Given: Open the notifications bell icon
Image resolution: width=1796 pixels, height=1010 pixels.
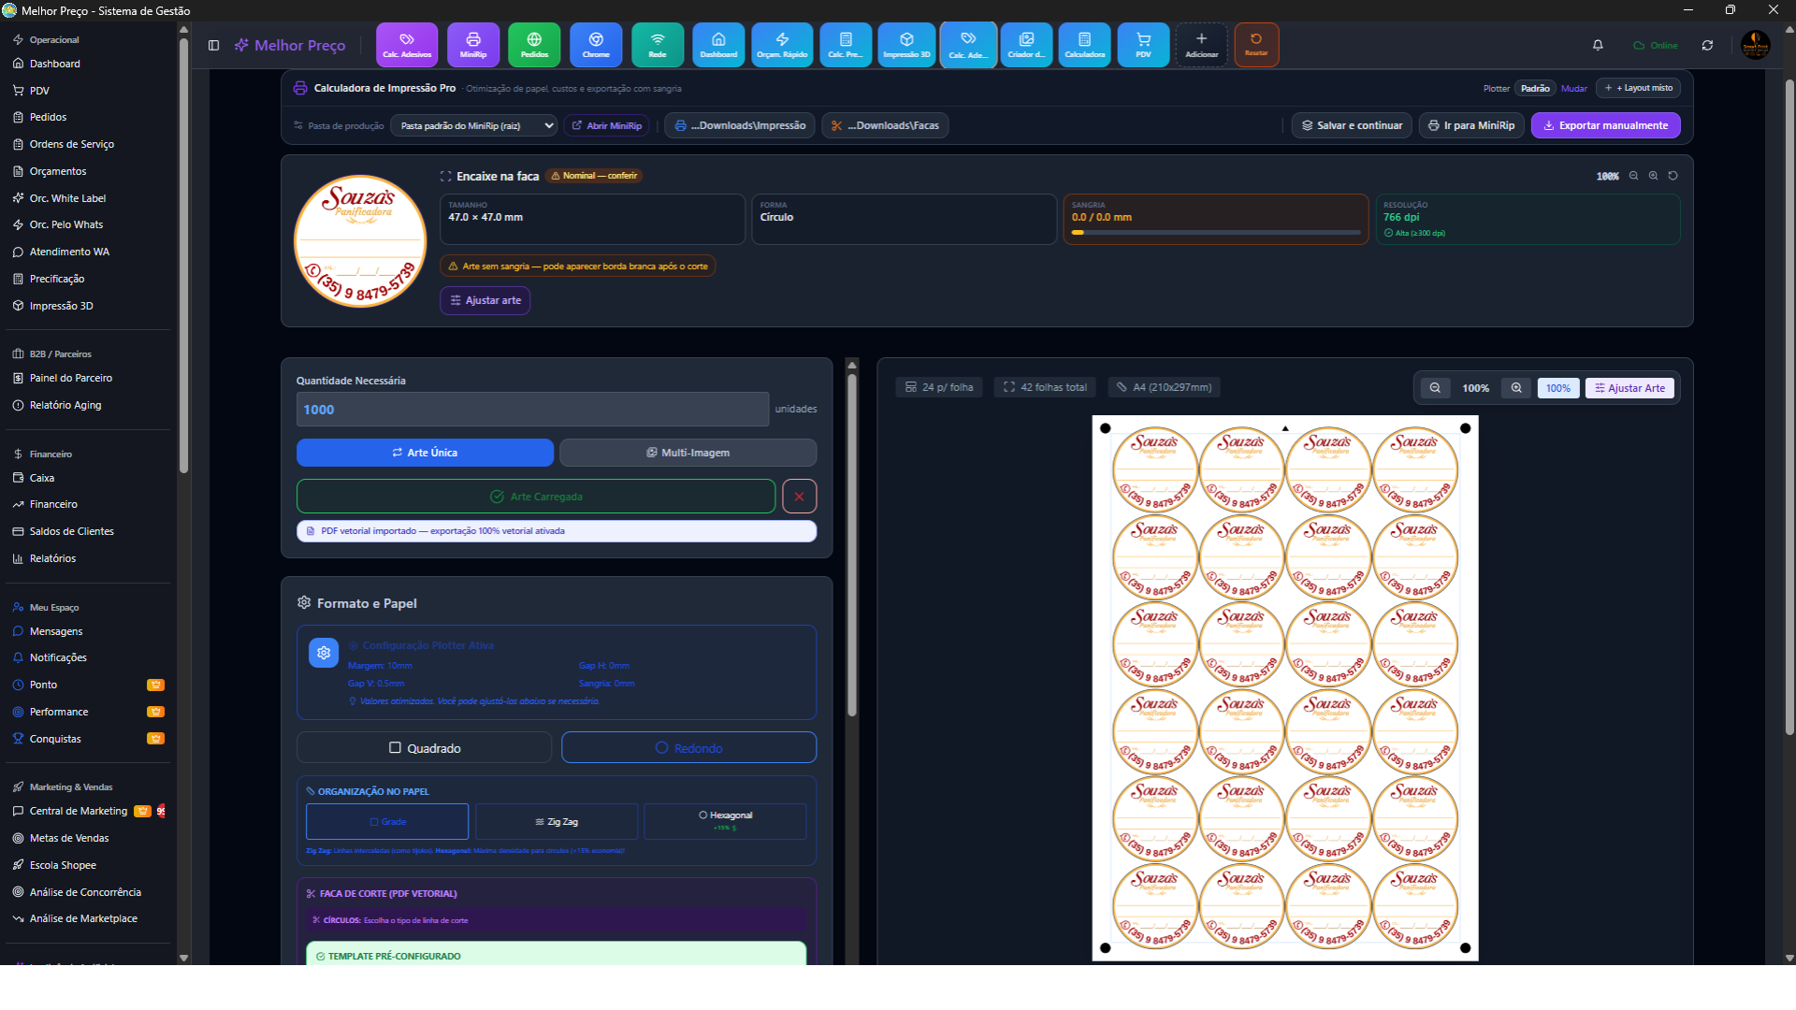Looking at the screenshot, I should coord(1598,45).
